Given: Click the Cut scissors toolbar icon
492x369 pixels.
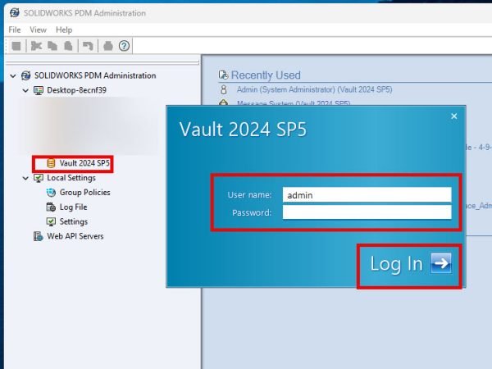Looking at the screenshot, I should click(x=36, y=46).
